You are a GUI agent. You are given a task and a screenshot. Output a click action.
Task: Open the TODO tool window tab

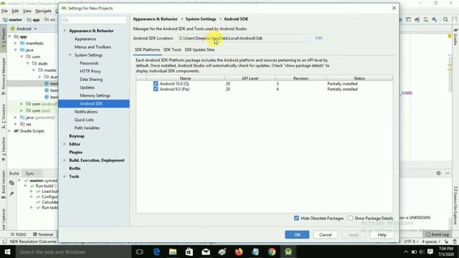click(x=18, y=234)
